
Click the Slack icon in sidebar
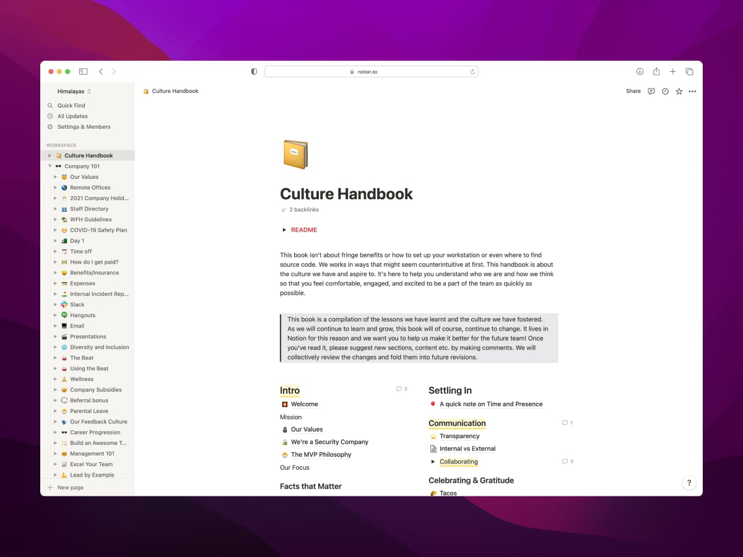64,304
